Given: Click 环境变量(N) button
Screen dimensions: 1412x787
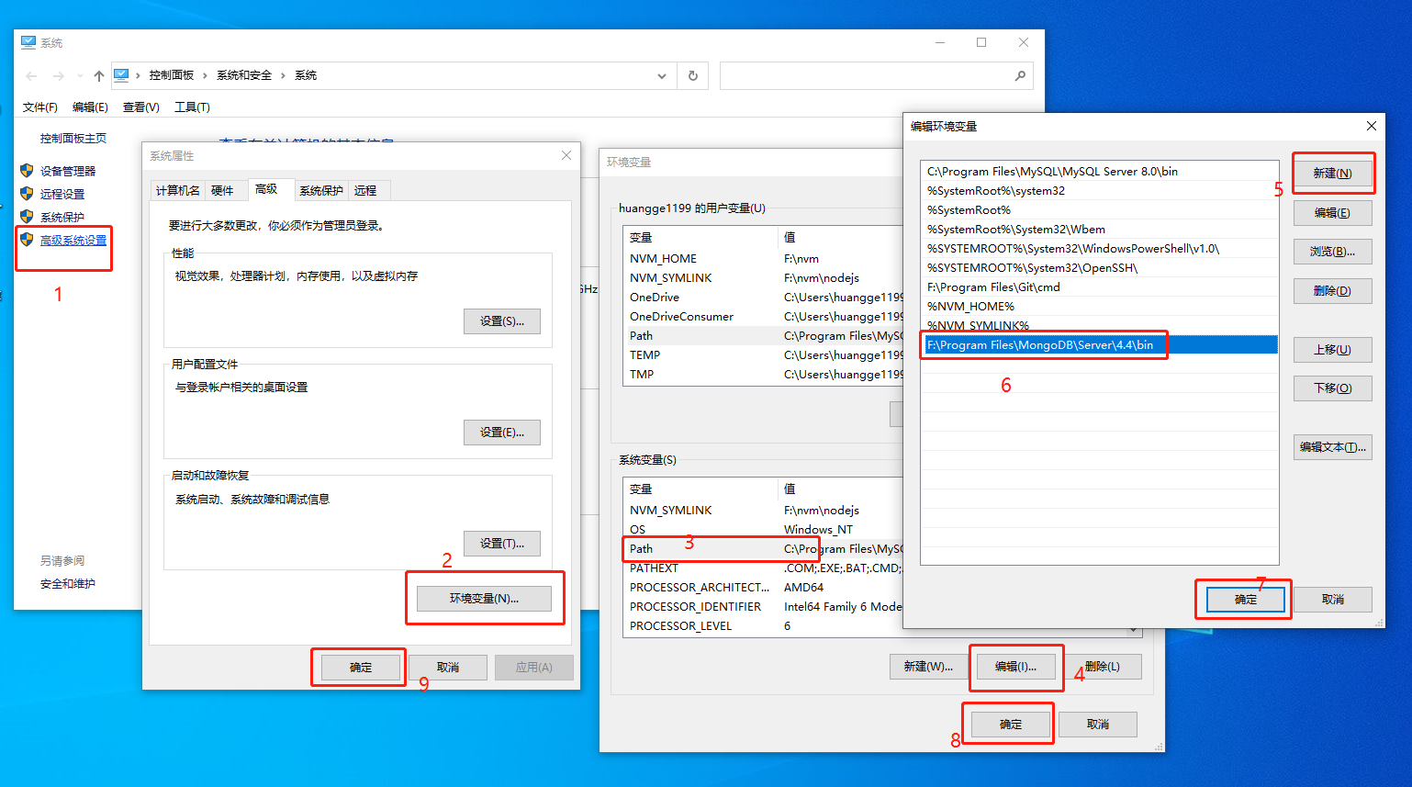Looking at the screenshot, I should [x=484, y=599].
